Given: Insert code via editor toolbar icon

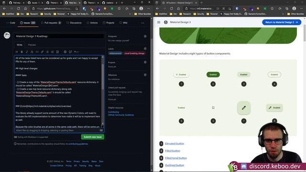Looking at the screenshot, I should point(37,52).
